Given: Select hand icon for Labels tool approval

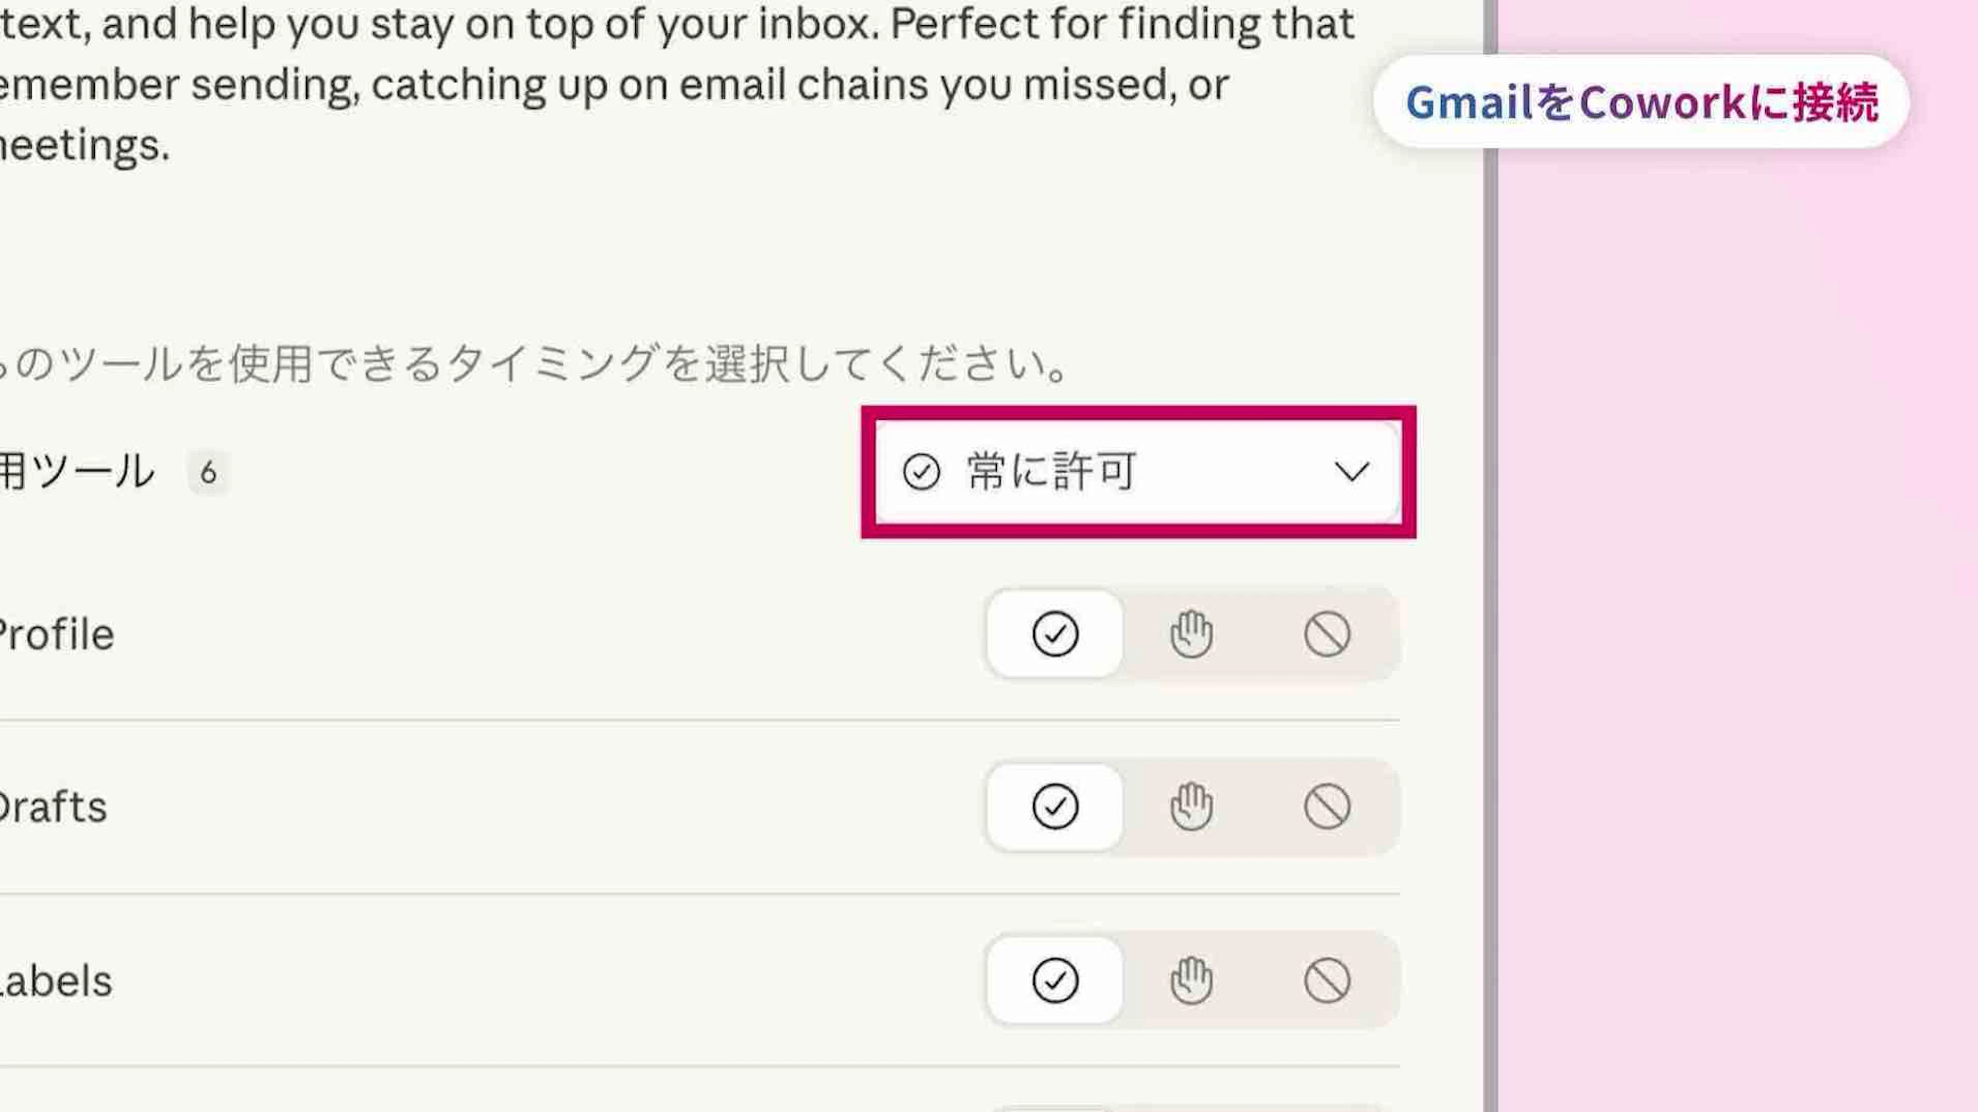Looking at the screenshot, I should [x=1191, y=981].
